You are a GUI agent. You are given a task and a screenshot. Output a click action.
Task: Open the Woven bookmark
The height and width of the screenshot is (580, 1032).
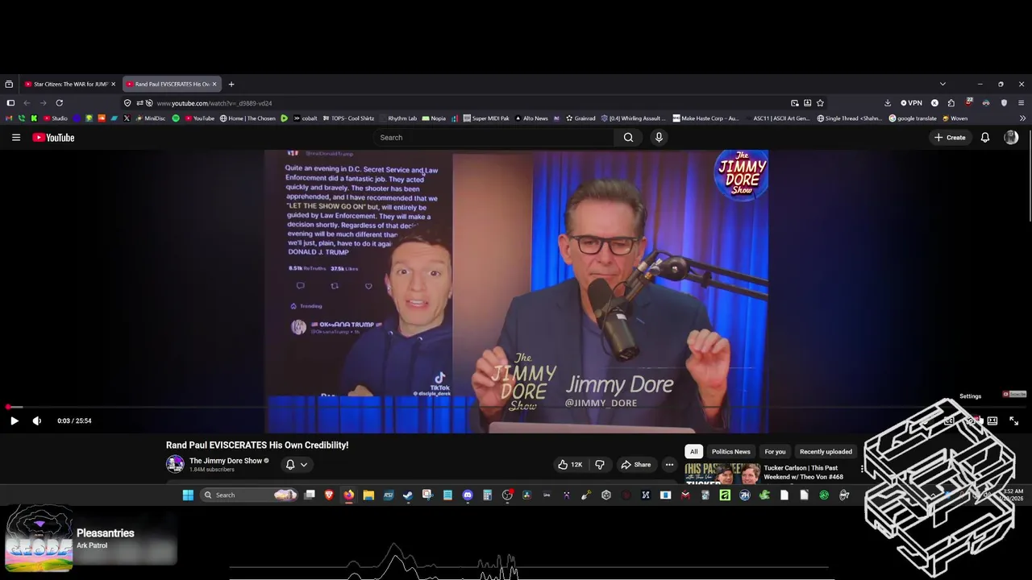tap(955, 118)
